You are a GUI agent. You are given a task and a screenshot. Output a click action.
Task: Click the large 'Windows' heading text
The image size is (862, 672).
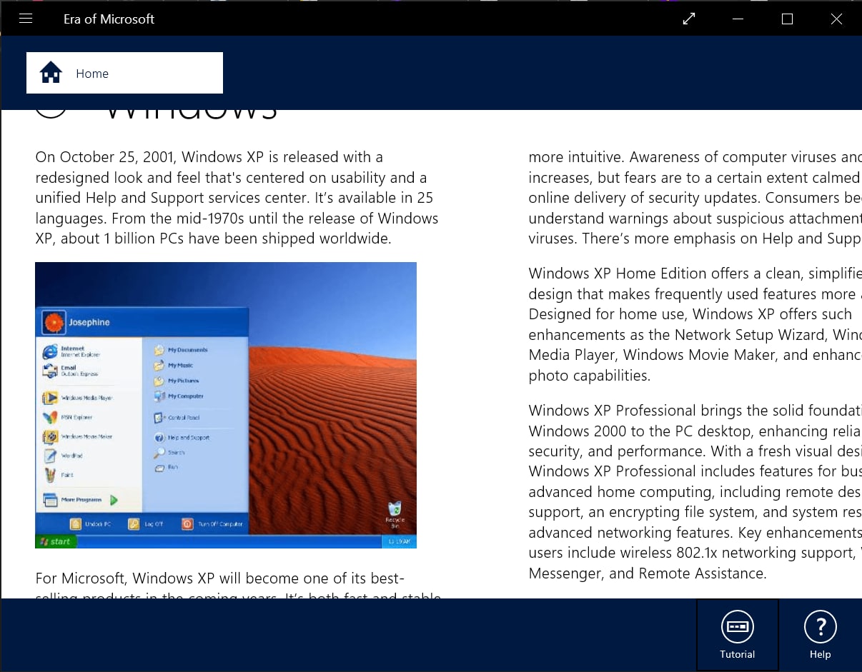tap(190, 113)
